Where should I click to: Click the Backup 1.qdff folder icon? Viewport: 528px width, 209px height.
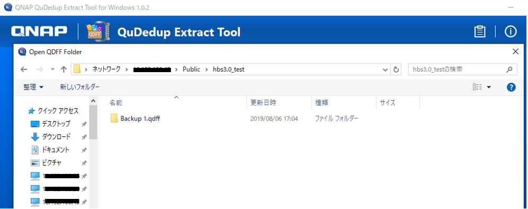114,118
